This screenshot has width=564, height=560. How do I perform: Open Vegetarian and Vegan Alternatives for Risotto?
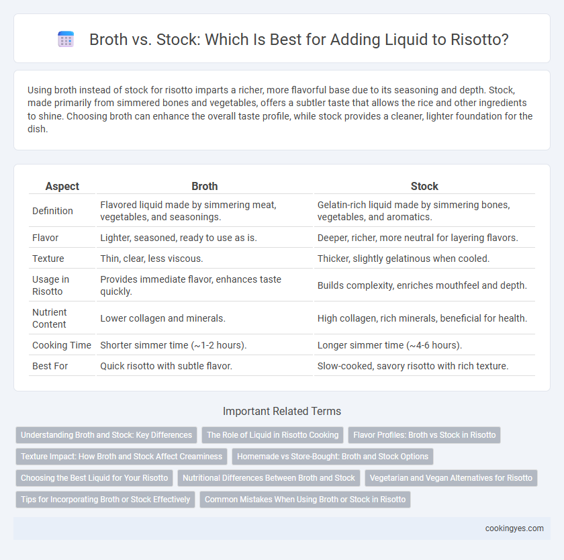tap(451, 478)
